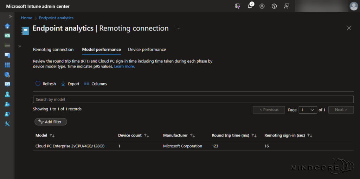Image resolution: width=360 pixels, height=179 pixels.
Task: Open Dashboard icon in the sidebar
Action: point(7,36)
